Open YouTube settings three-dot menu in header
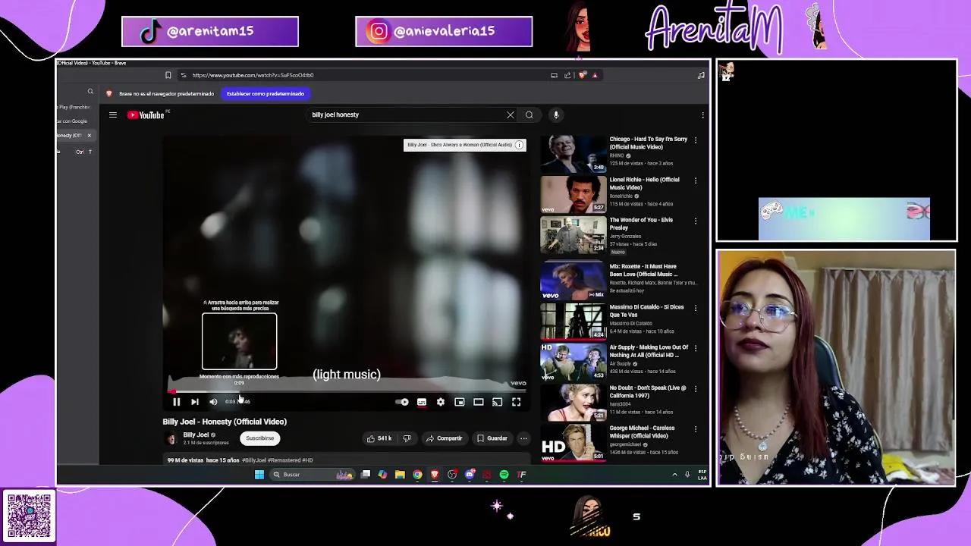 point(702,115)
